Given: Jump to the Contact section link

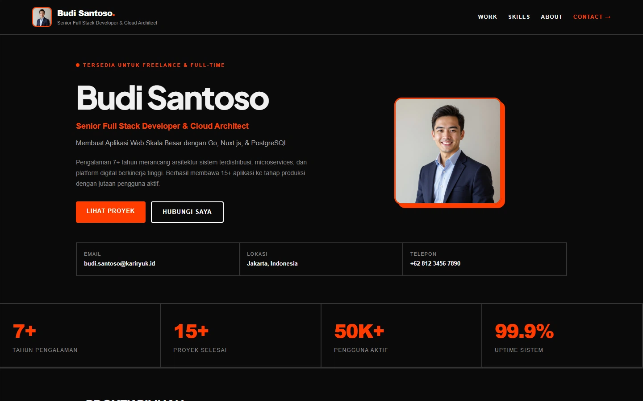Looking at the screenshot, I should point(592,17).
